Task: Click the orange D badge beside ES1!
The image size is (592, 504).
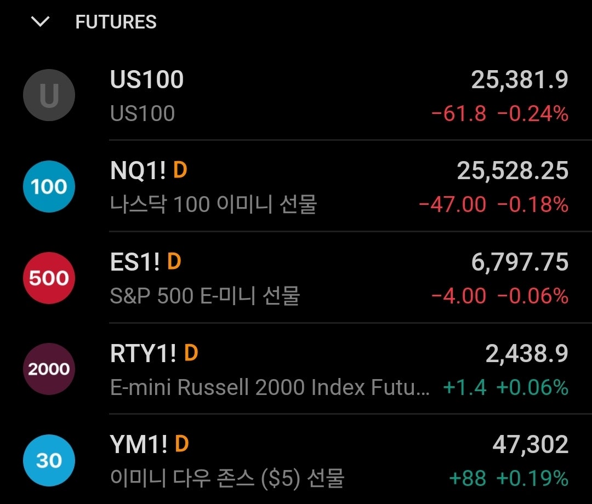Action: pos(174,262)
